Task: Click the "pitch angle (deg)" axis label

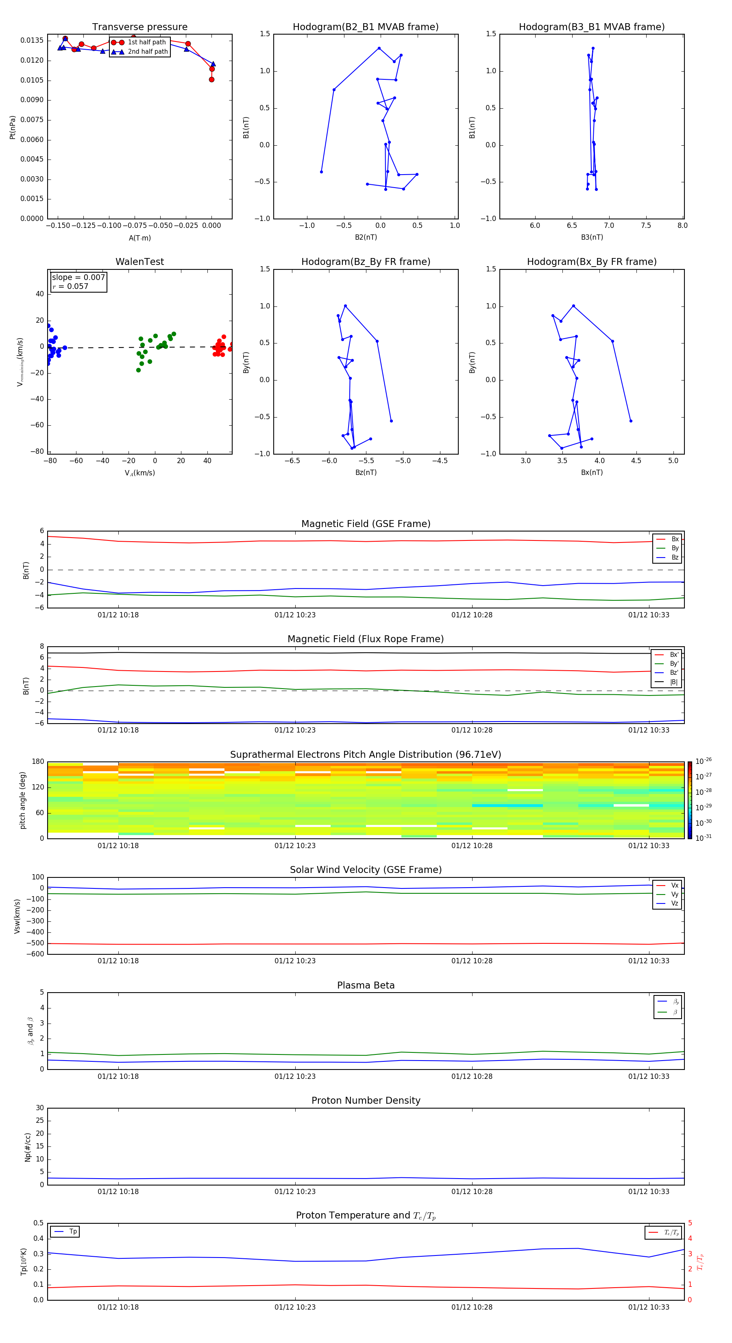Action: [x=22, y=800]
